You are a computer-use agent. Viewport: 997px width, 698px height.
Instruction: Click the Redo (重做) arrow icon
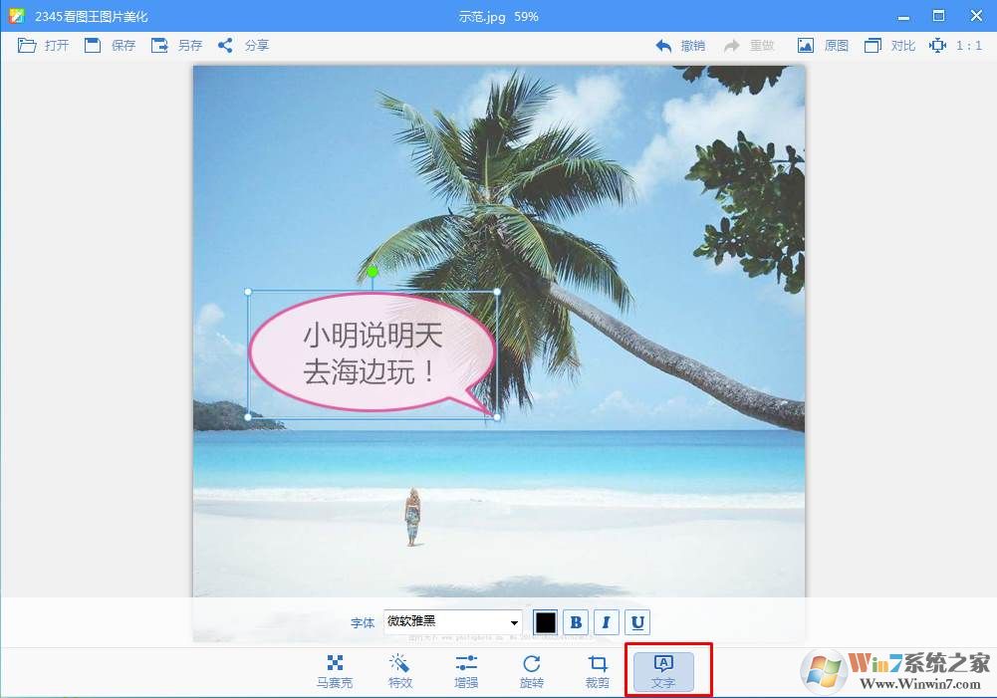click(732, 46)
